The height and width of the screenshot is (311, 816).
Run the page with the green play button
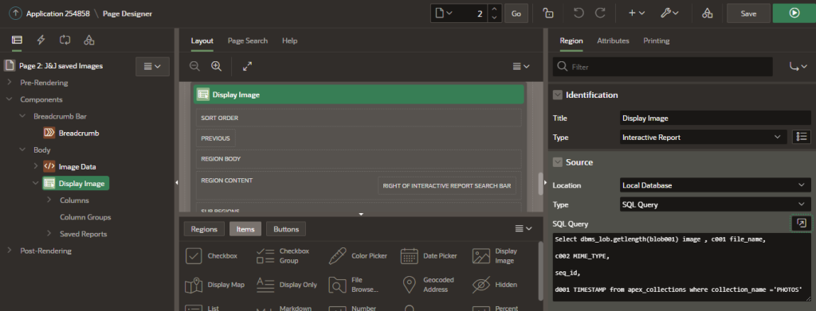[794, 14]
